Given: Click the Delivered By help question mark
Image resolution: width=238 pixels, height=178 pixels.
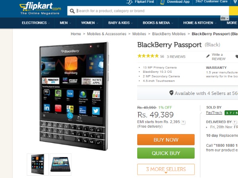Looking at the screenshot, I should (x=235, y=122).
